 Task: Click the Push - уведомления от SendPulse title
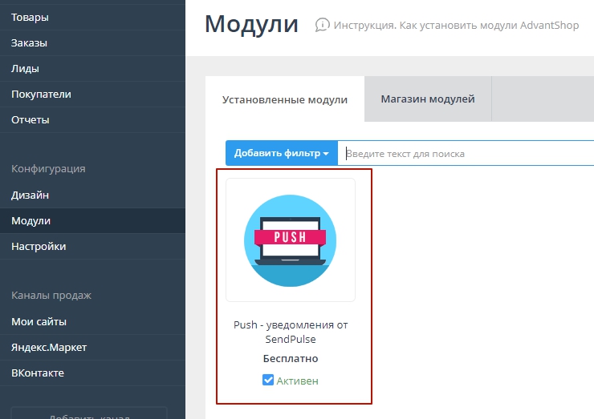click(291, 332)
